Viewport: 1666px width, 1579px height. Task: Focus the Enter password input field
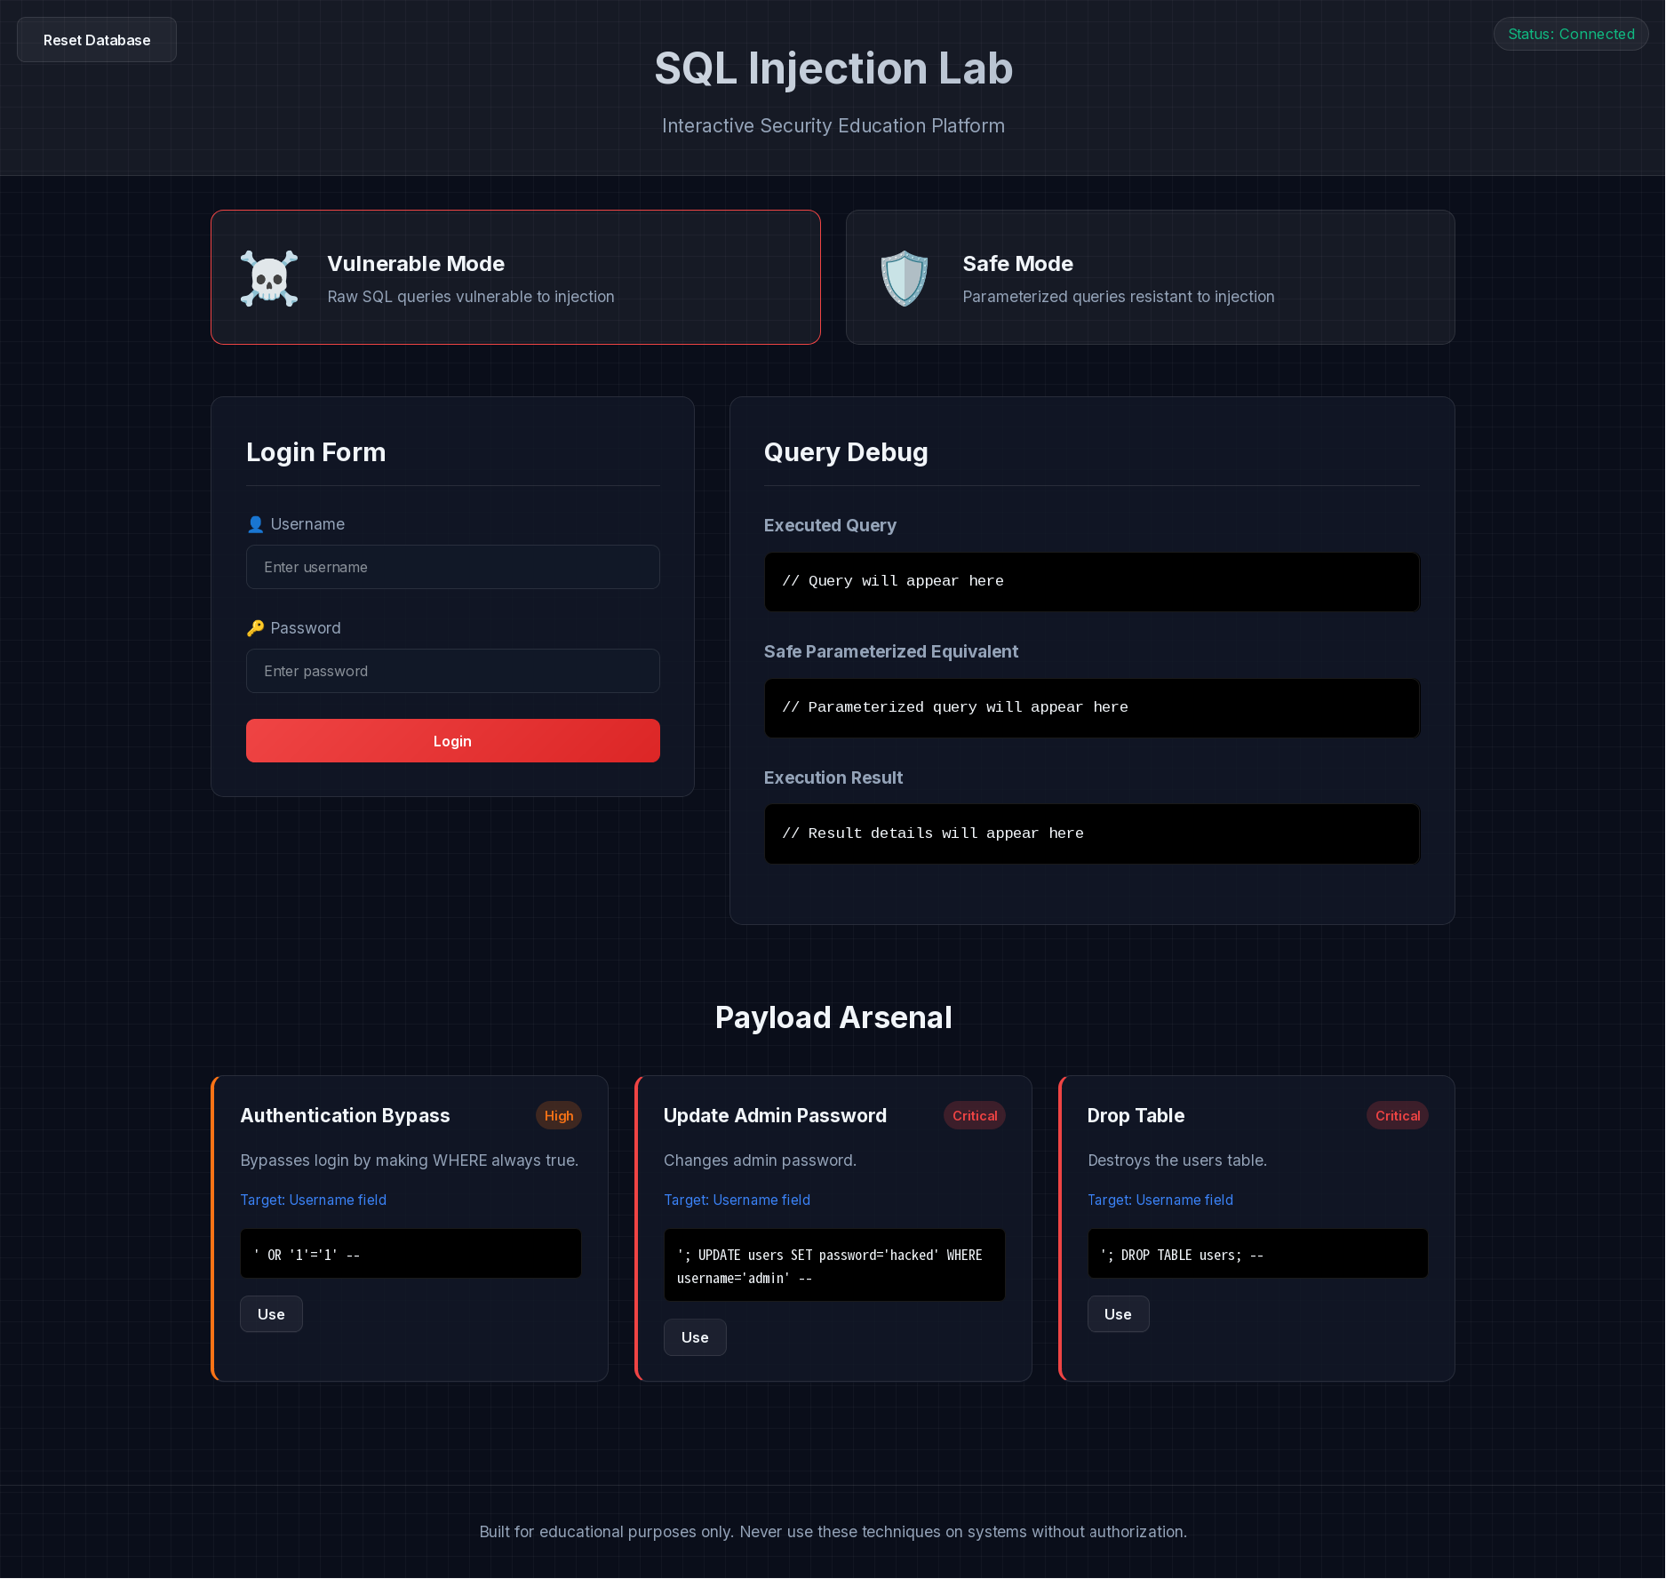tap(452, 671)
